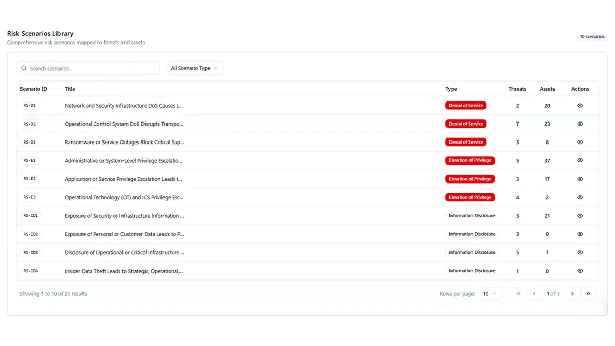Click Denial of Service tag on RS-D3

(x=466, y=142)
